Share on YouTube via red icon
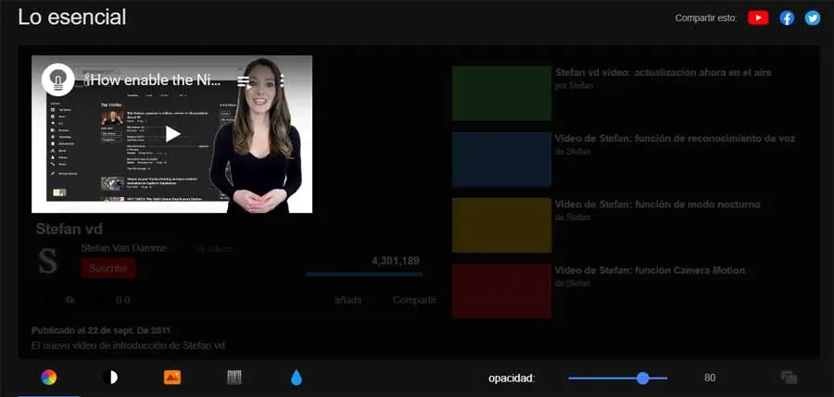The width and height of the screenshot is (834, 397). pos(758,19)
